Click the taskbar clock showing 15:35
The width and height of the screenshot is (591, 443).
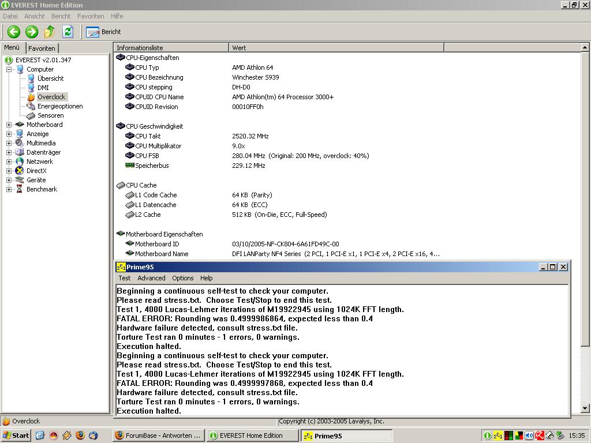tap(577, 436)
